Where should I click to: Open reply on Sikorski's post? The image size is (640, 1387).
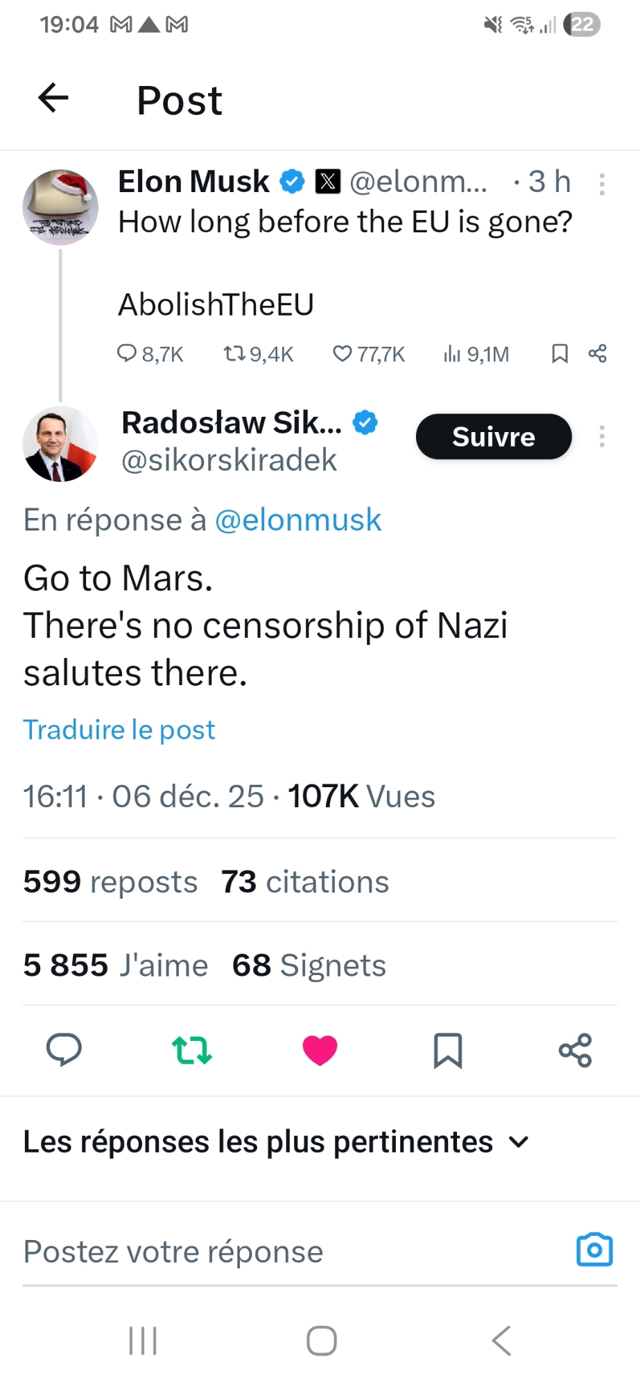tap(64, 1050)
